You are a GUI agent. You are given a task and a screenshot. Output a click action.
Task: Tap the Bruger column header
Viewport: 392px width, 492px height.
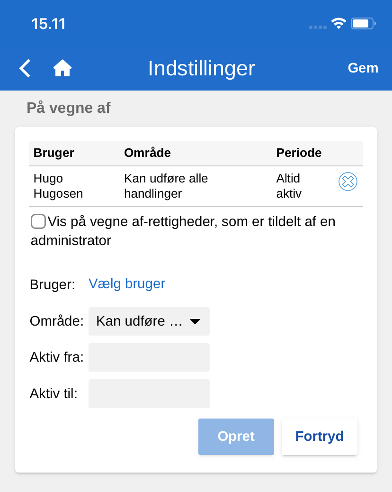[x=53, y=153]
